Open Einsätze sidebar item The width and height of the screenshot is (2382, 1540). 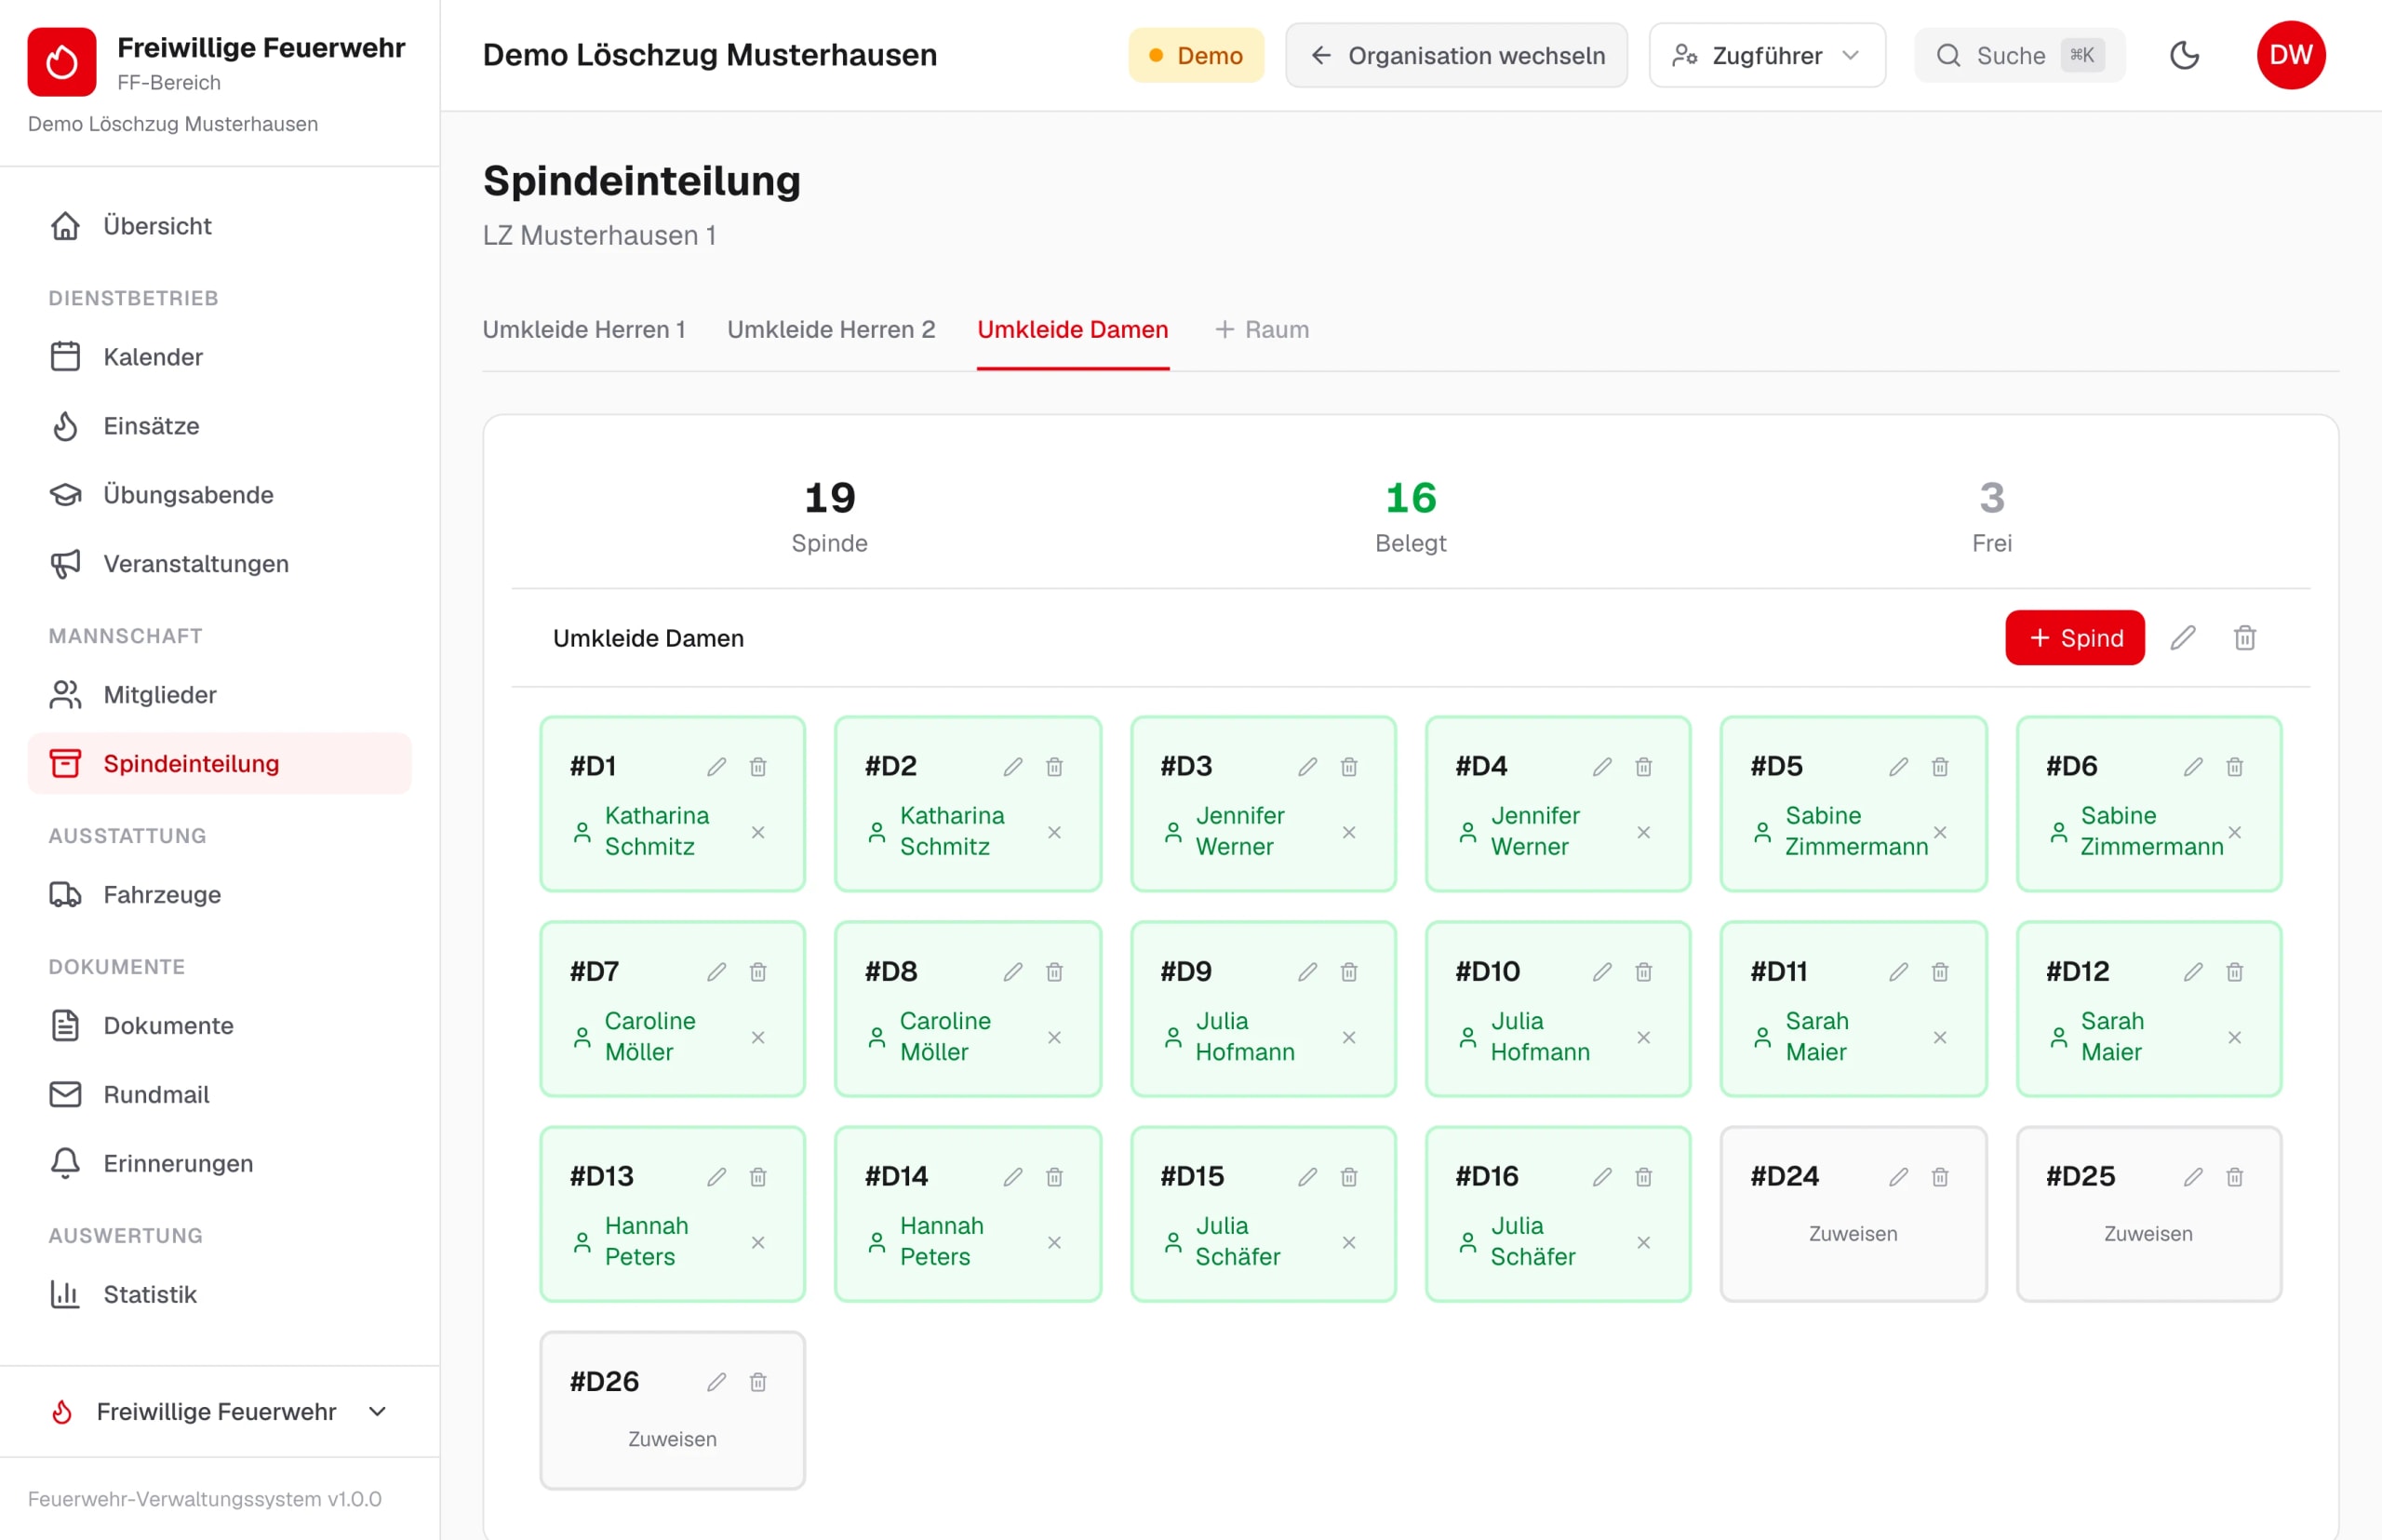[x=220, y=426]
